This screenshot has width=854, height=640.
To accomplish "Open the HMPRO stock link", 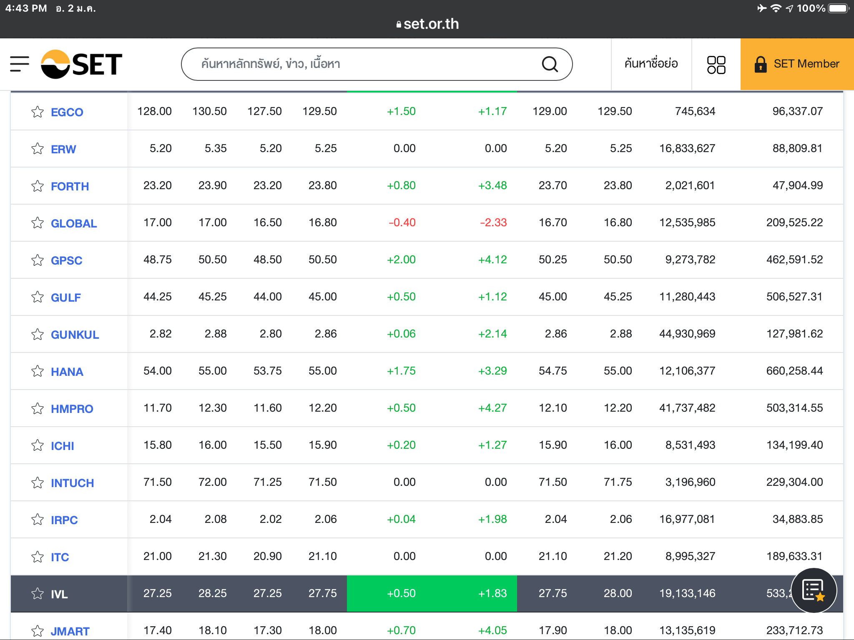I will pos(72,409).
